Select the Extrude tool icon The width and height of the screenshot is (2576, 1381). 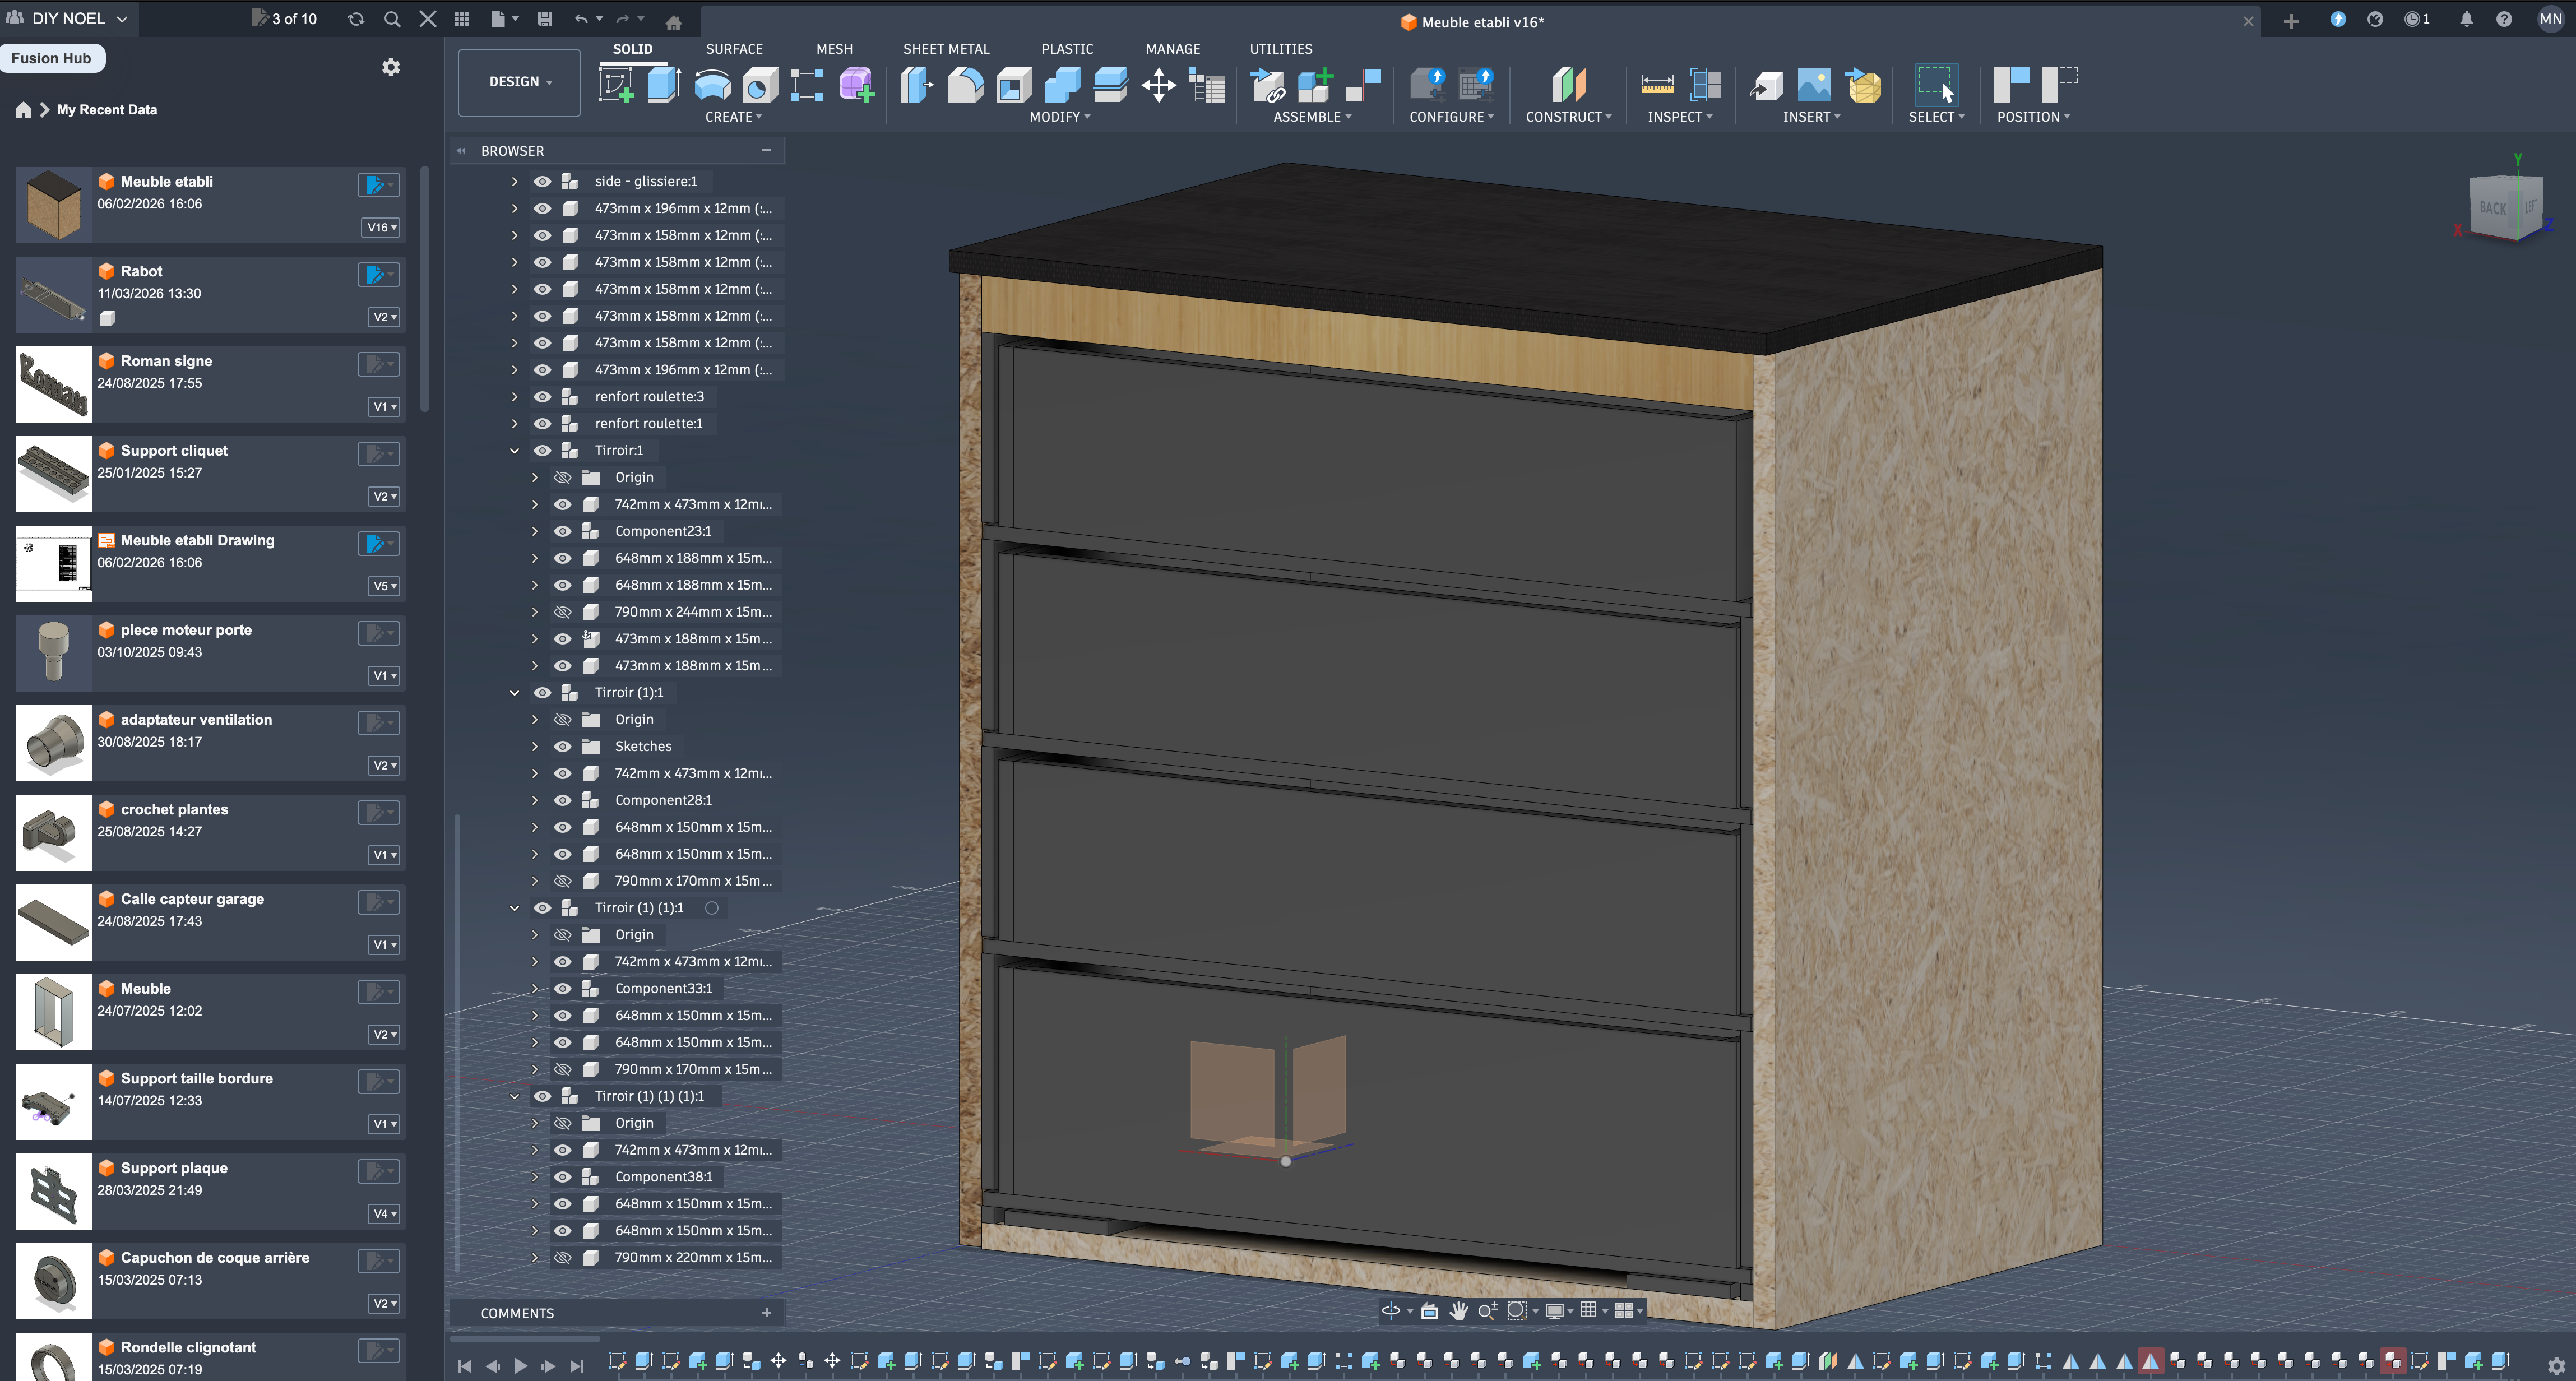664,85
